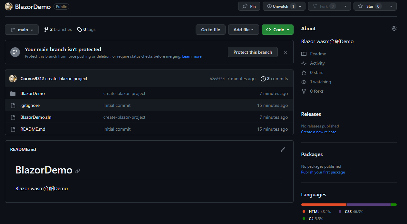
Task: Edit README using the pencil icon
Action: (x=283, y=149)
